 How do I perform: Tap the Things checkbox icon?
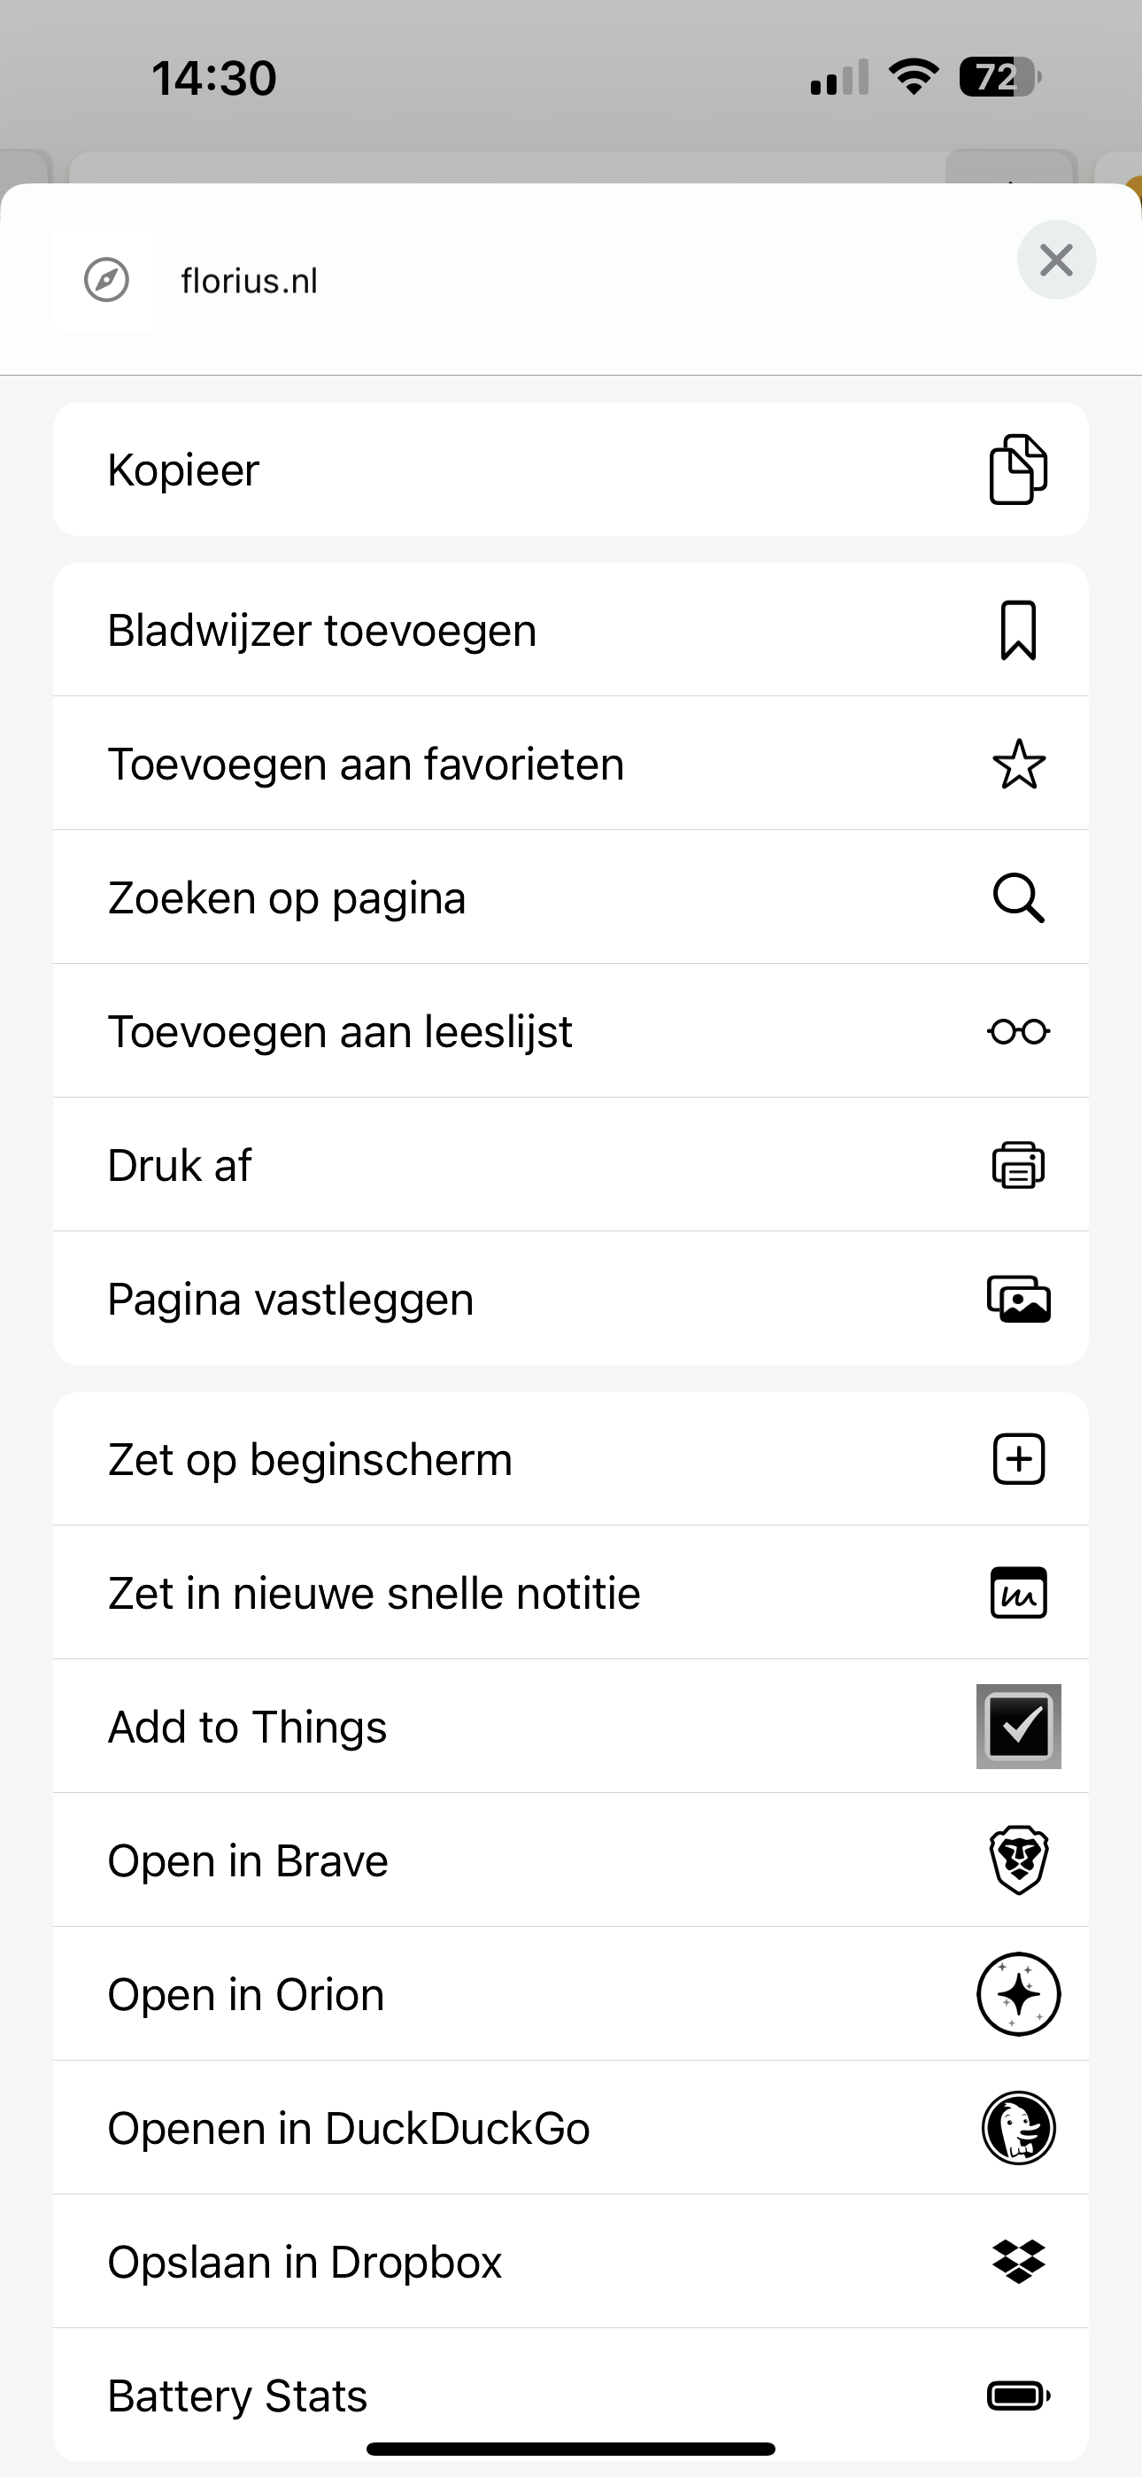[1018, 1726]
